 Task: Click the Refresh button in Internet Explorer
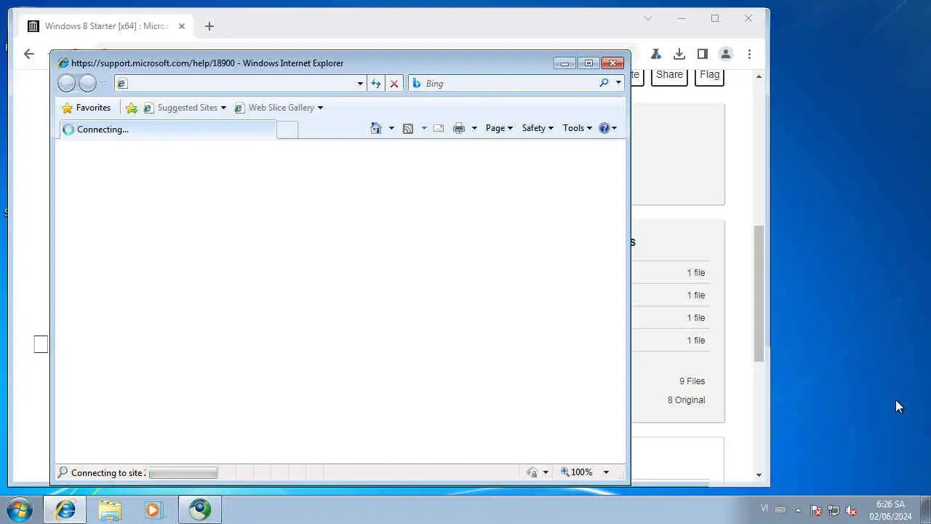pyautogui.click(x=376, y=83)
